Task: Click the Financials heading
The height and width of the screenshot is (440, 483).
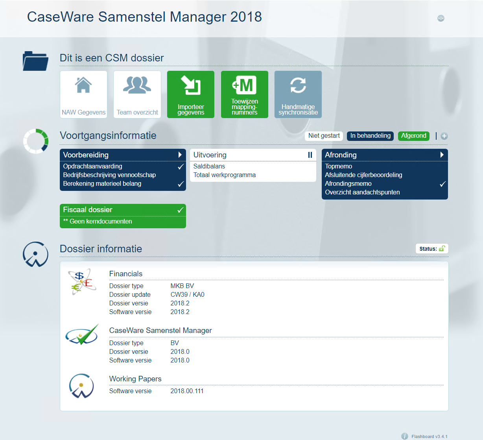Action: 126,274
